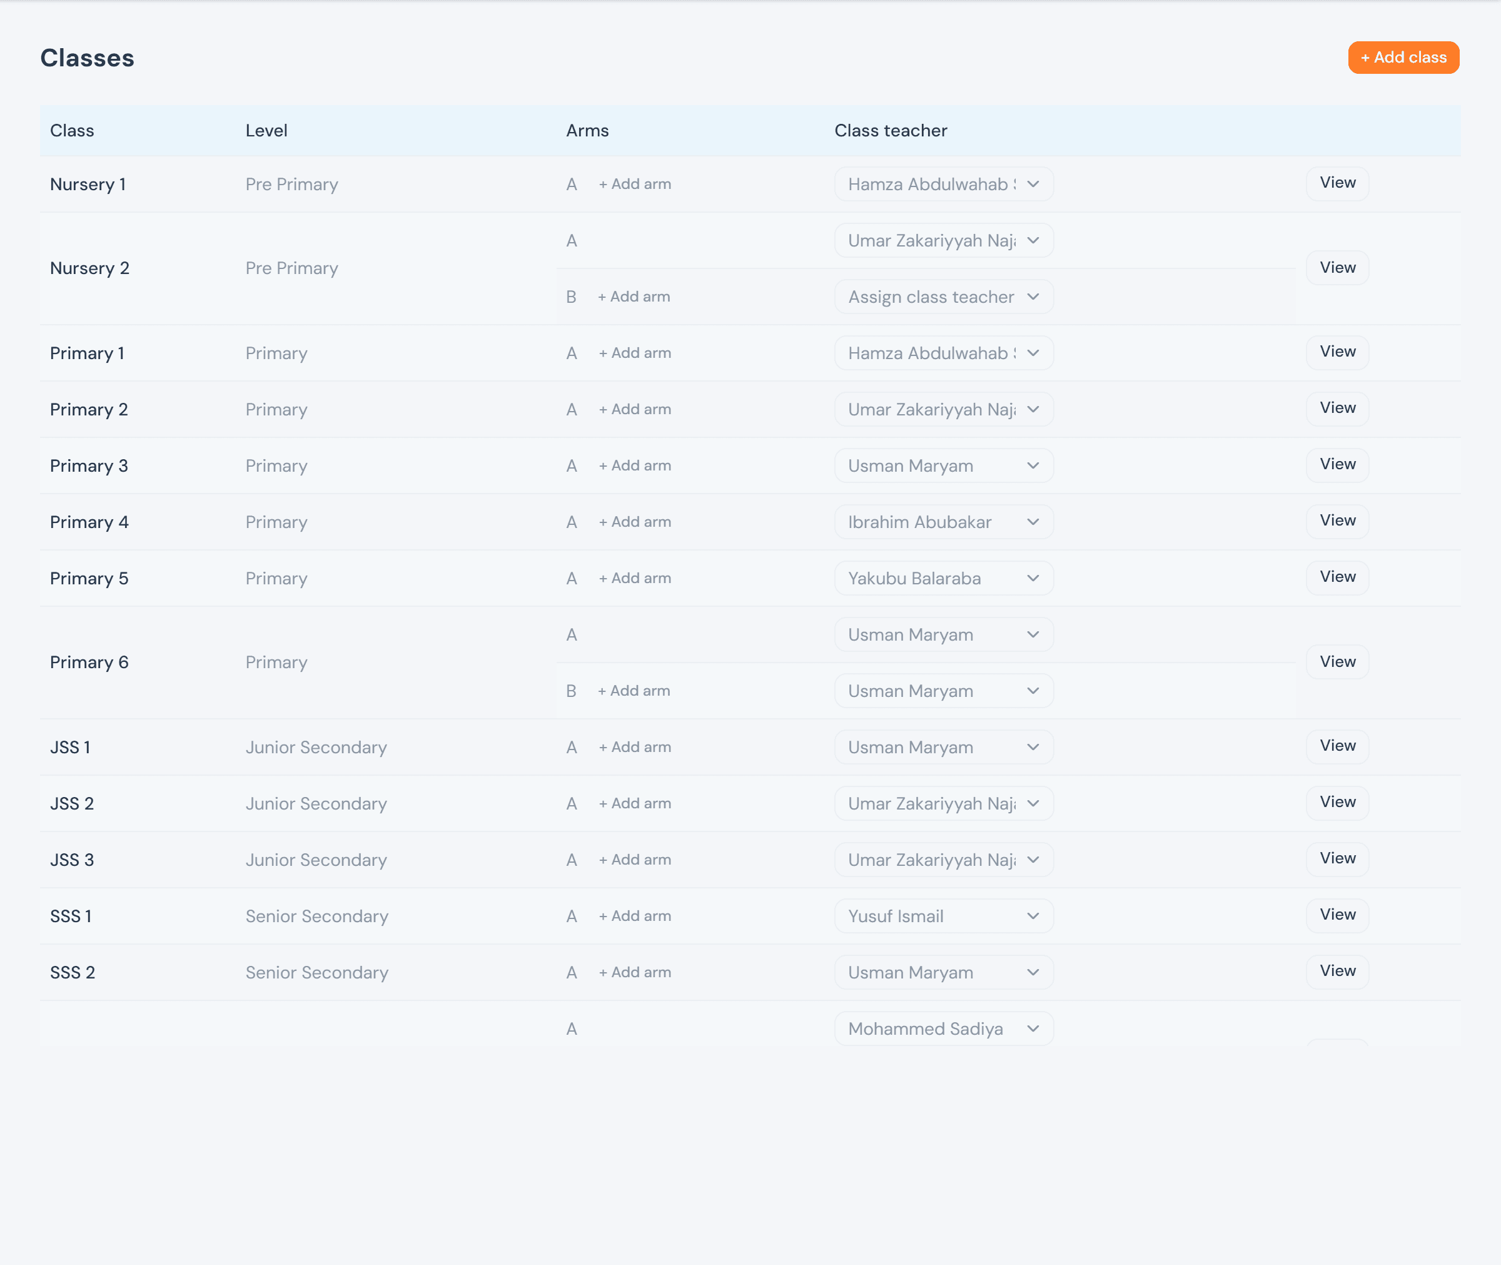Click Pre Primary level for Nursery 1

coord(291,185)
